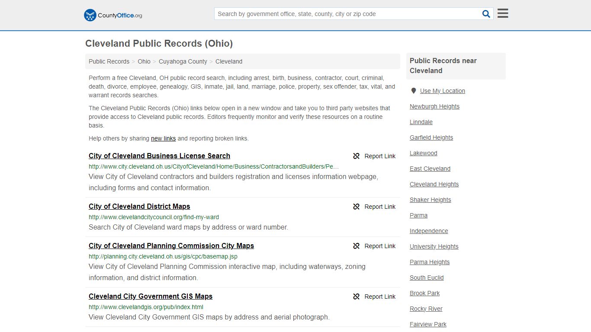
Task: Report Link for Planning Commission City Maps
Action: (x=380, y=246)
